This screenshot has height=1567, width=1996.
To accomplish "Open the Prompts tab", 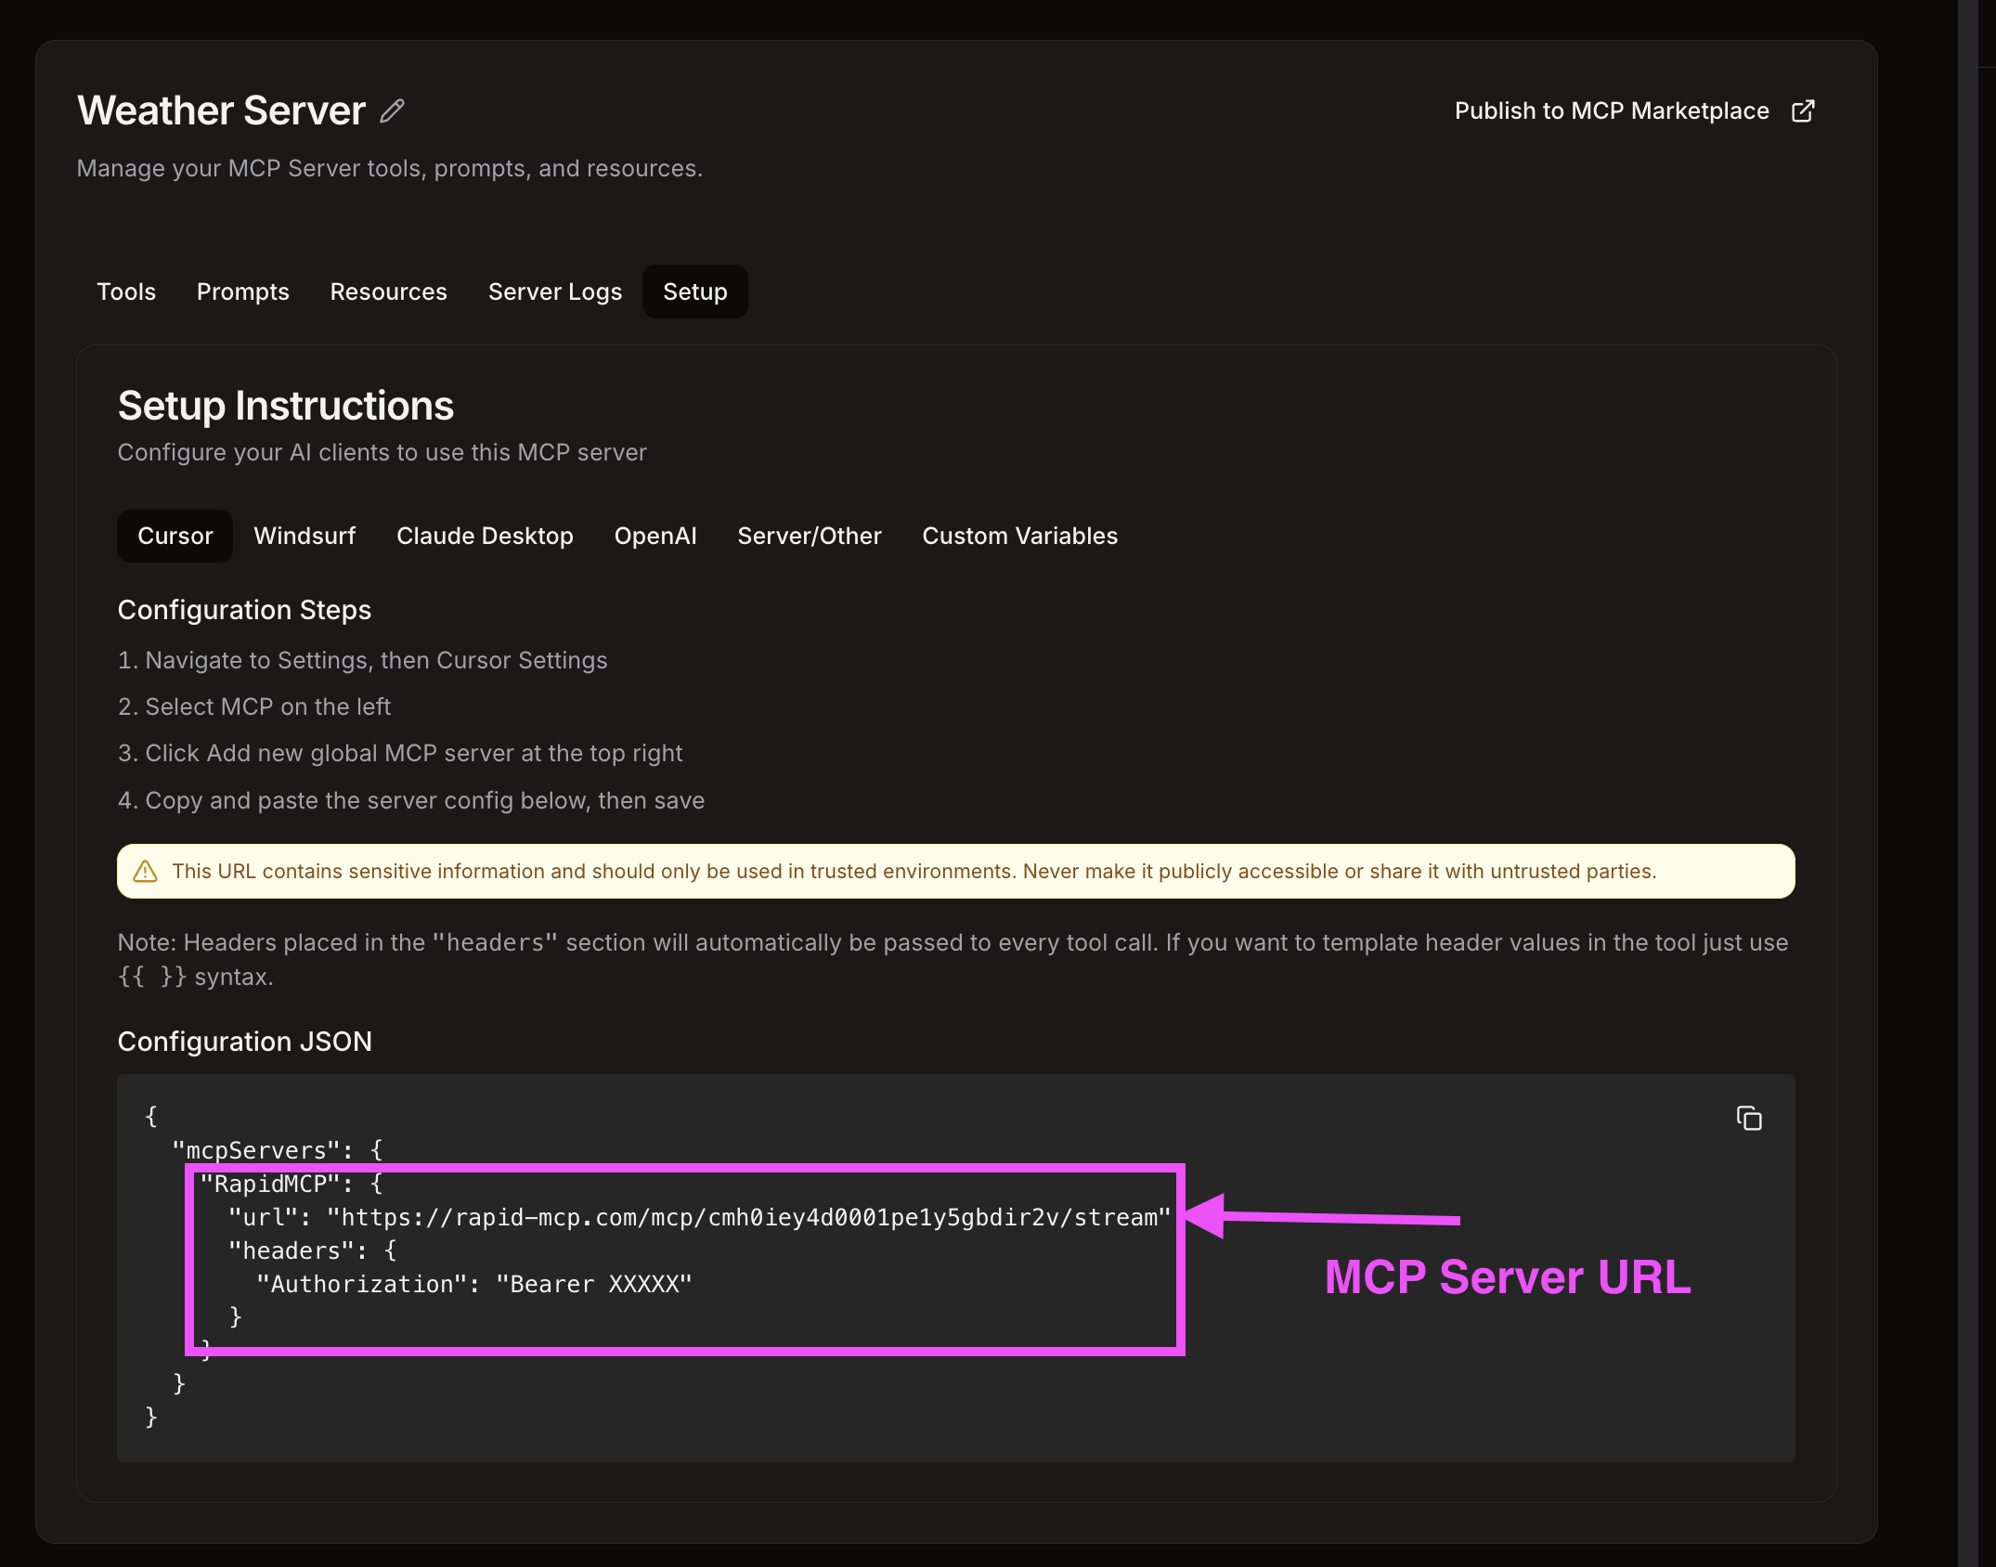I will 242,291.
